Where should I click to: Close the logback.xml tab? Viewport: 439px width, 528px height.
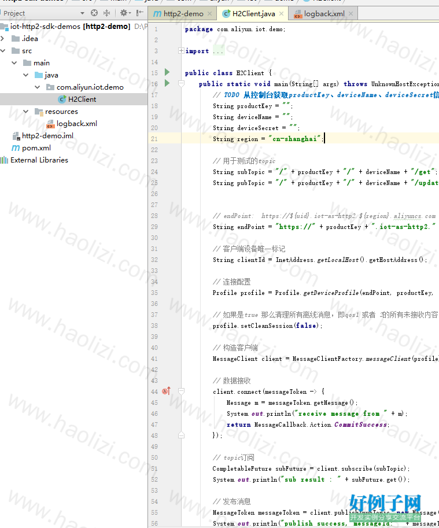click(351, 14)
